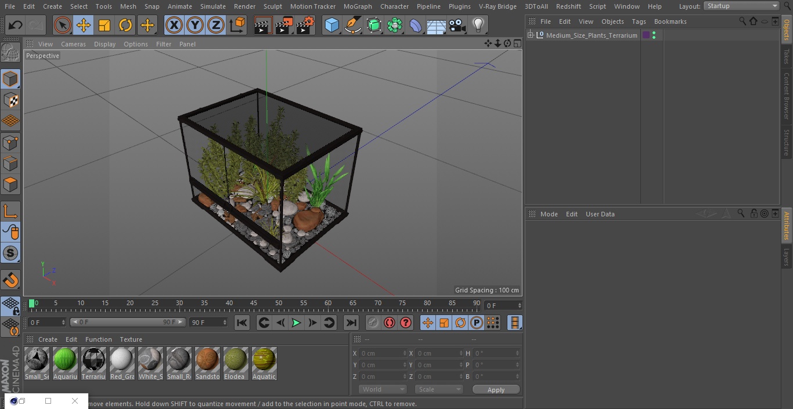Add a Cube primitive object
The image size is (793, 409).
click(x=331, y=25)
